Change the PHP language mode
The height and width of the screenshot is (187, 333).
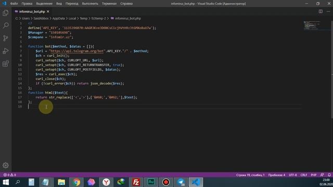click(314, 175)
